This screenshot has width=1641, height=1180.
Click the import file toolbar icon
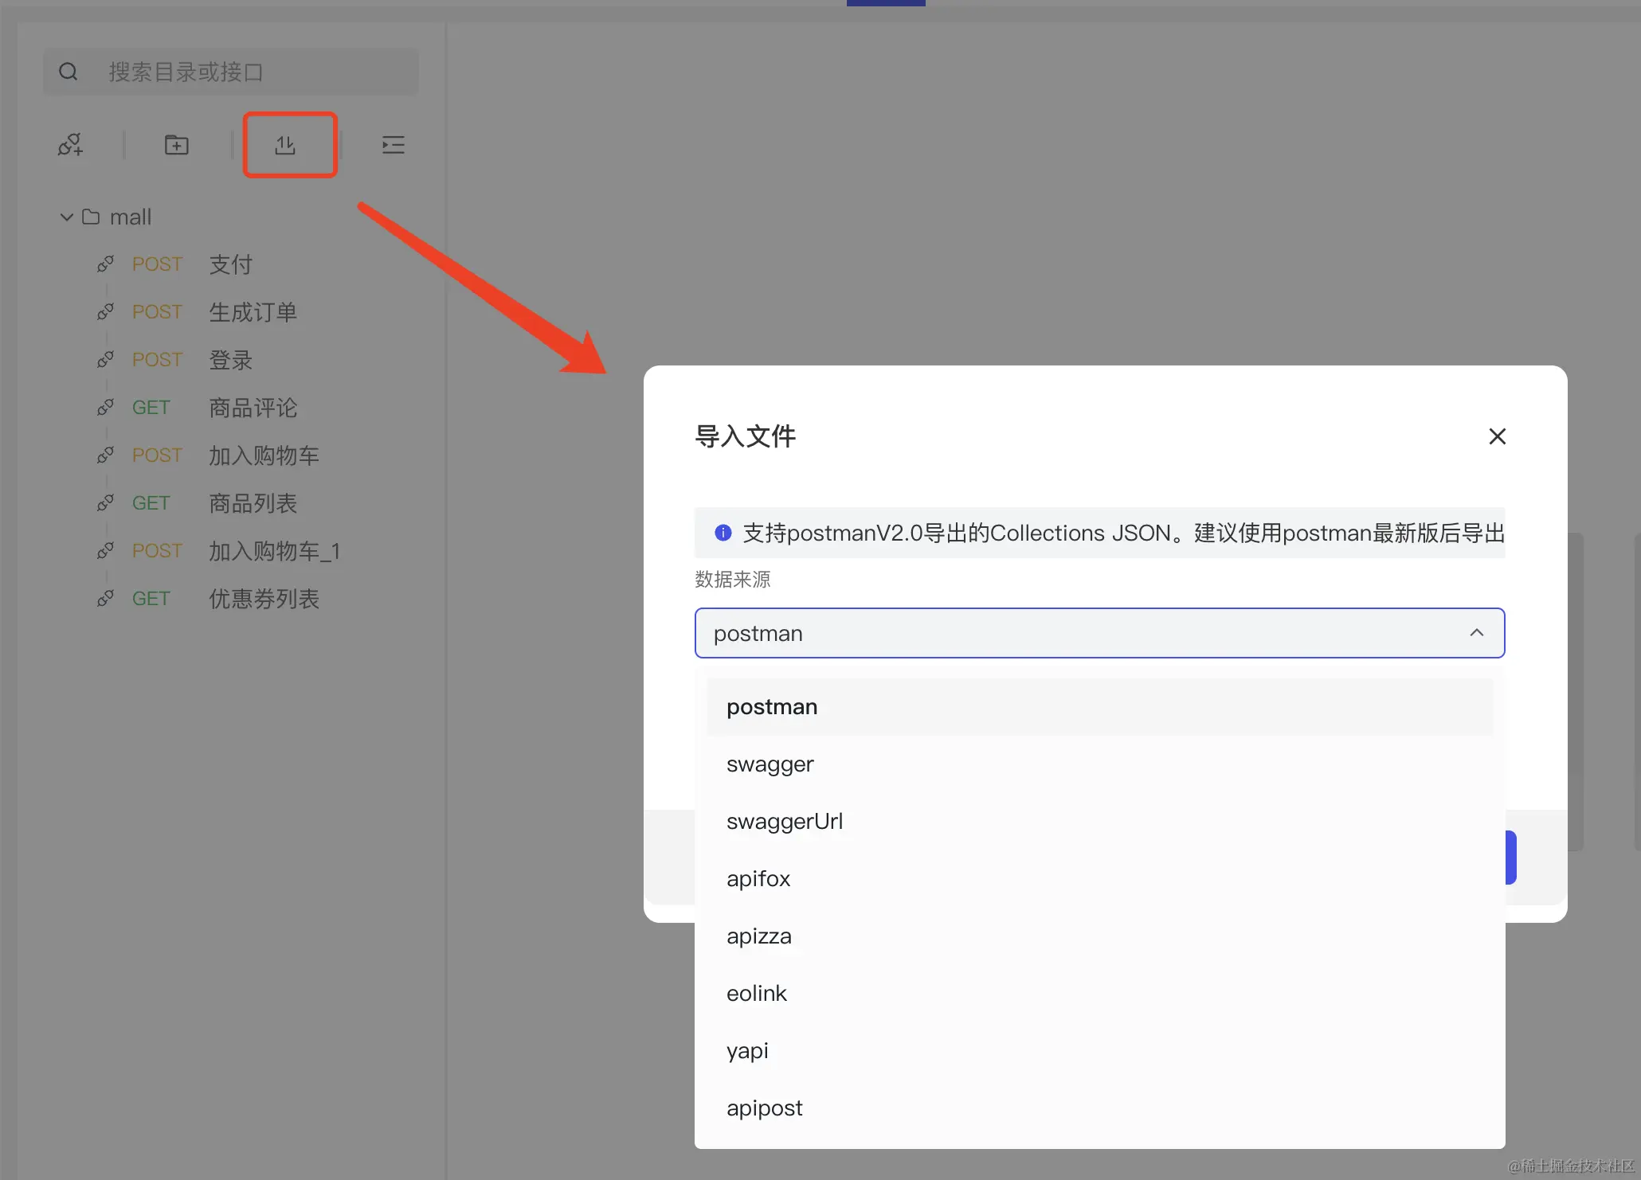[285, 145]
